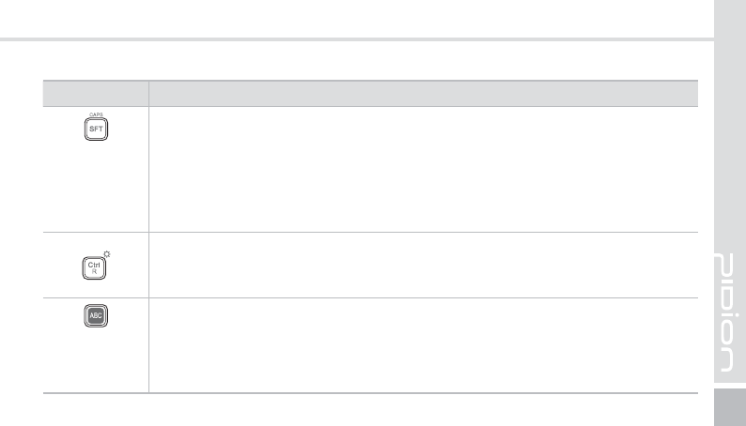Click the light gray sidebar above the logo
Screen dimensions: 746x426
pyautogui.click(x=729, y=122)
